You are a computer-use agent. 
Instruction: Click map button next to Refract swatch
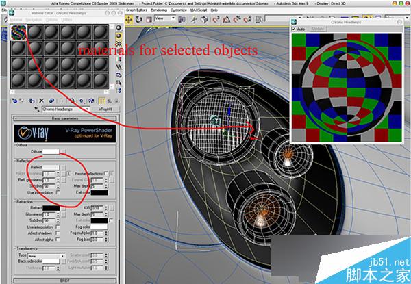[x=63, y=208]
